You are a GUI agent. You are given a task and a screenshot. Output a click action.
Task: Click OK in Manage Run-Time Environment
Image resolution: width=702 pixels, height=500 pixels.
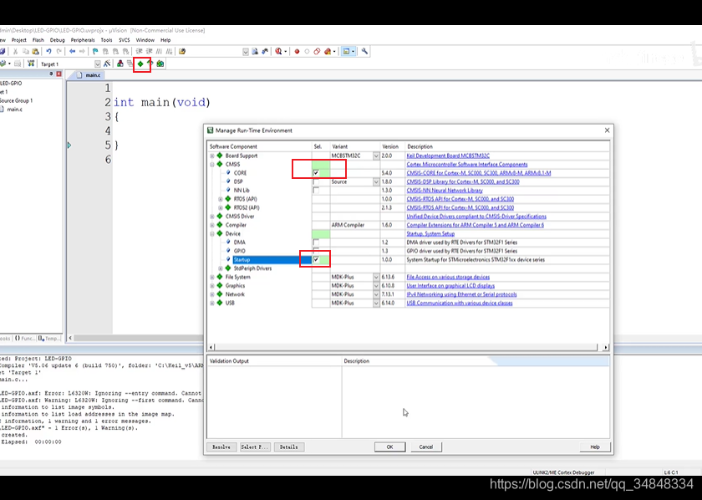[x=390, y=447]
